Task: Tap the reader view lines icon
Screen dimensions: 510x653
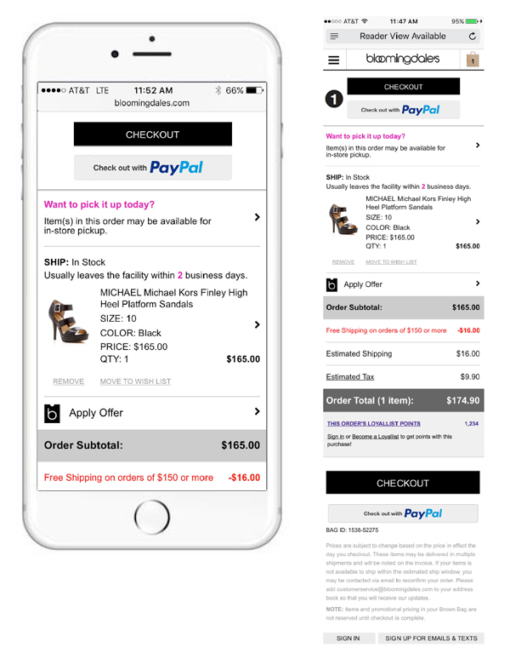Action: coord(334,37)
